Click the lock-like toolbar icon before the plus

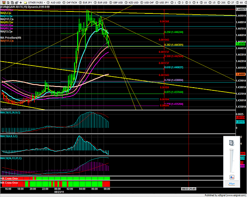(16, 2)
